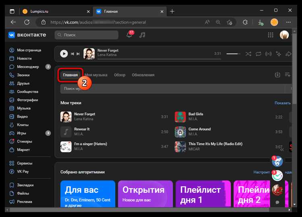302x217 pixels.
Task: Switch to the Моя музыка tab
Action: (96, 75)
